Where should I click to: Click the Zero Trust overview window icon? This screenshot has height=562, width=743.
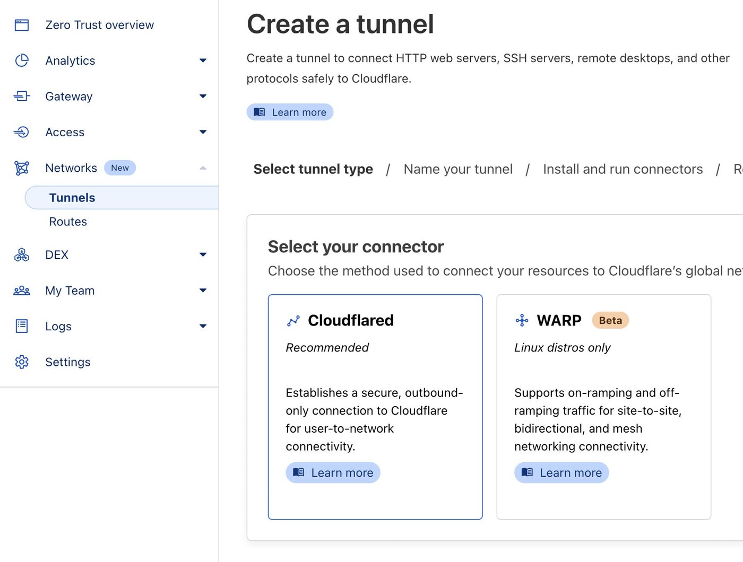pyautogui.click(x=22, y=25)
